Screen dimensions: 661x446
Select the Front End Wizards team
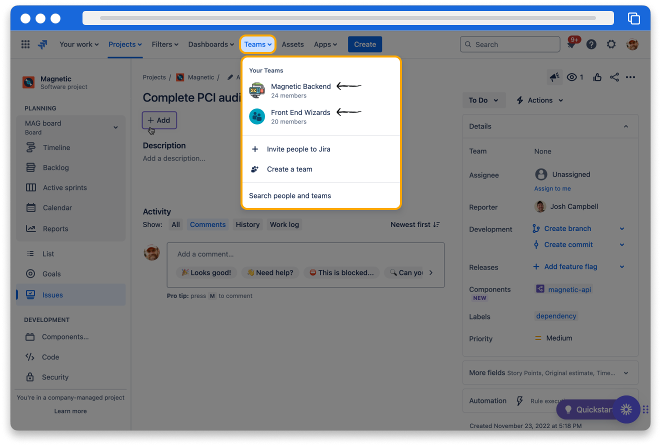coord(321,116)
